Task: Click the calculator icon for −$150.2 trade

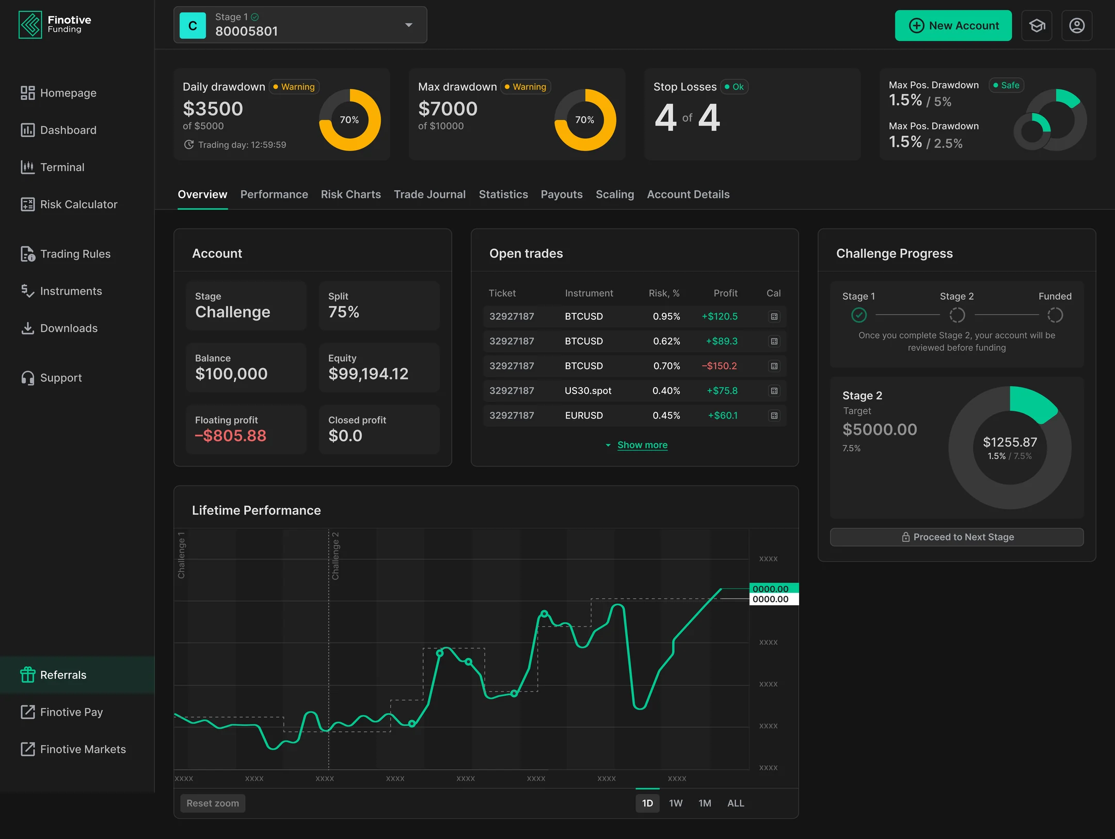Action: [x=774, y=366]
